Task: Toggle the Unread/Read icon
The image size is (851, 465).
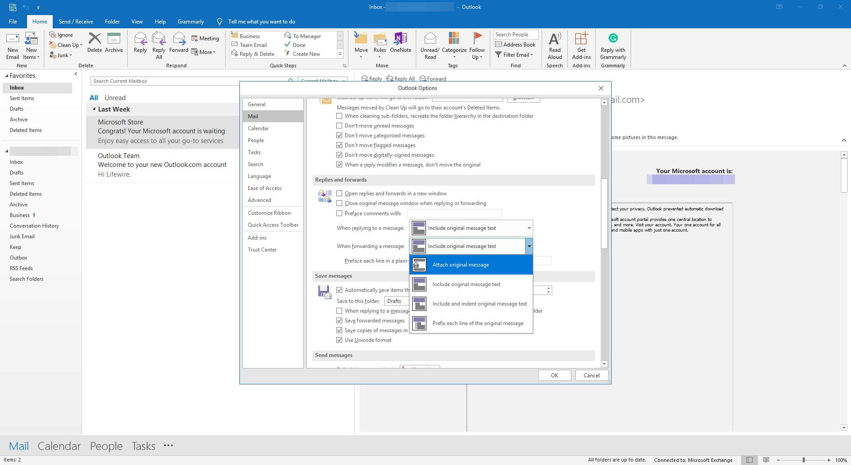Action: [x=430, y=46]
